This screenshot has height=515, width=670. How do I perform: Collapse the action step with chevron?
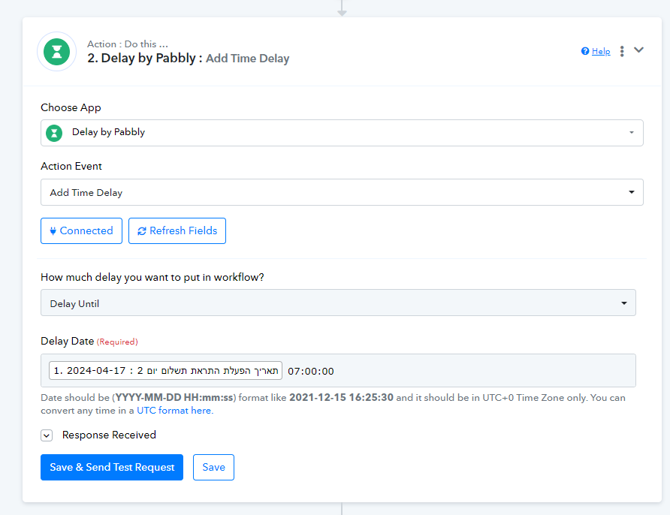point(638,50)
